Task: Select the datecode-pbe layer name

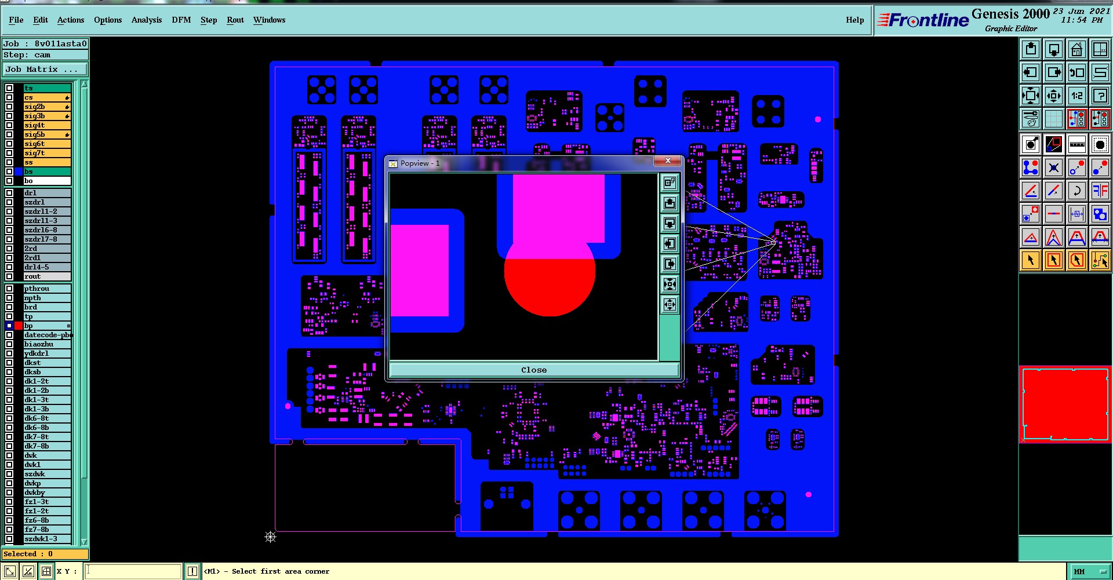Action: [47, 335]
